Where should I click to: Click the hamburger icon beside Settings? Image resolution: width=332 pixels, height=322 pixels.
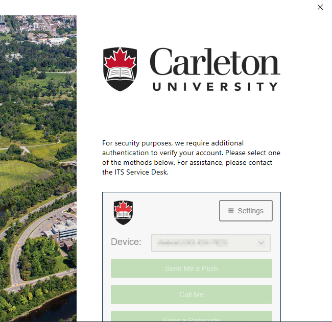[x=231, y=211]
